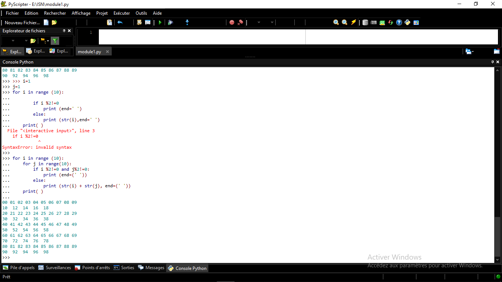The height and width of the screenshot is (282, 502).
Task: Open help with blue question mark icon
Action: click(x=399, y=22)
